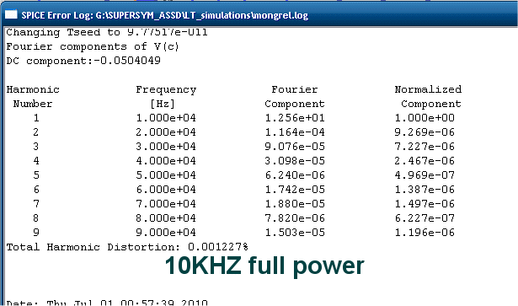Select frequency value 2.000e+04

166,132
